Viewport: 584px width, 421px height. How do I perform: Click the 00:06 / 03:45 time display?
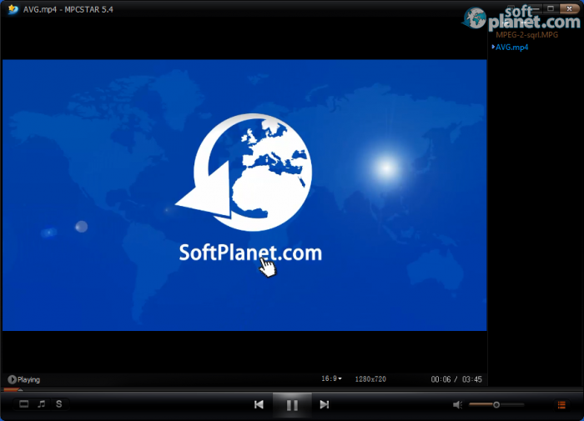(456, 379)
